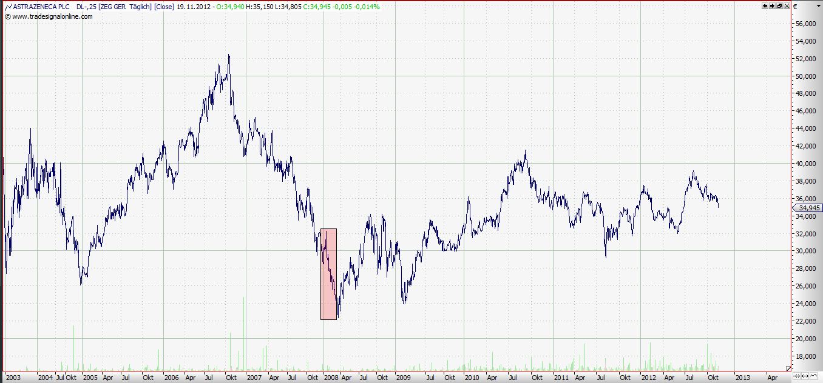Open the www.tradesignalonline.com link

pyautogui.click(x=52, y=16)
